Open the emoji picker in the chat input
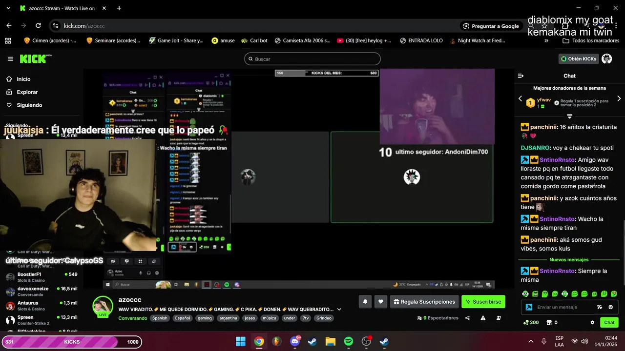 [x=610, y=307]
